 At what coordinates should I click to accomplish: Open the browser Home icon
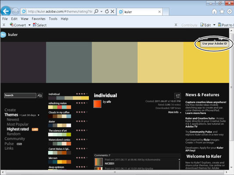[x=214, y=11]
